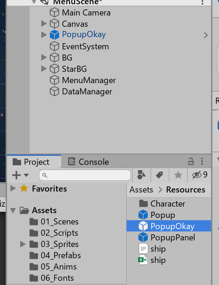Collapse the Assets folder tree
Image resolution: width=219 pixels, height=285 pixels.
point(13,210)
